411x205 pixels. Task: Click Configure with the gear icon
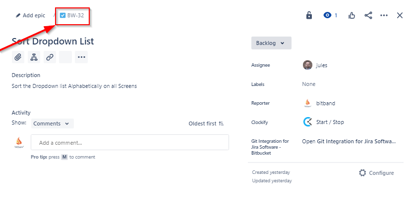376,173
